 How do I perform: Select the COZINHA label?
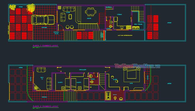pos(120,14)
